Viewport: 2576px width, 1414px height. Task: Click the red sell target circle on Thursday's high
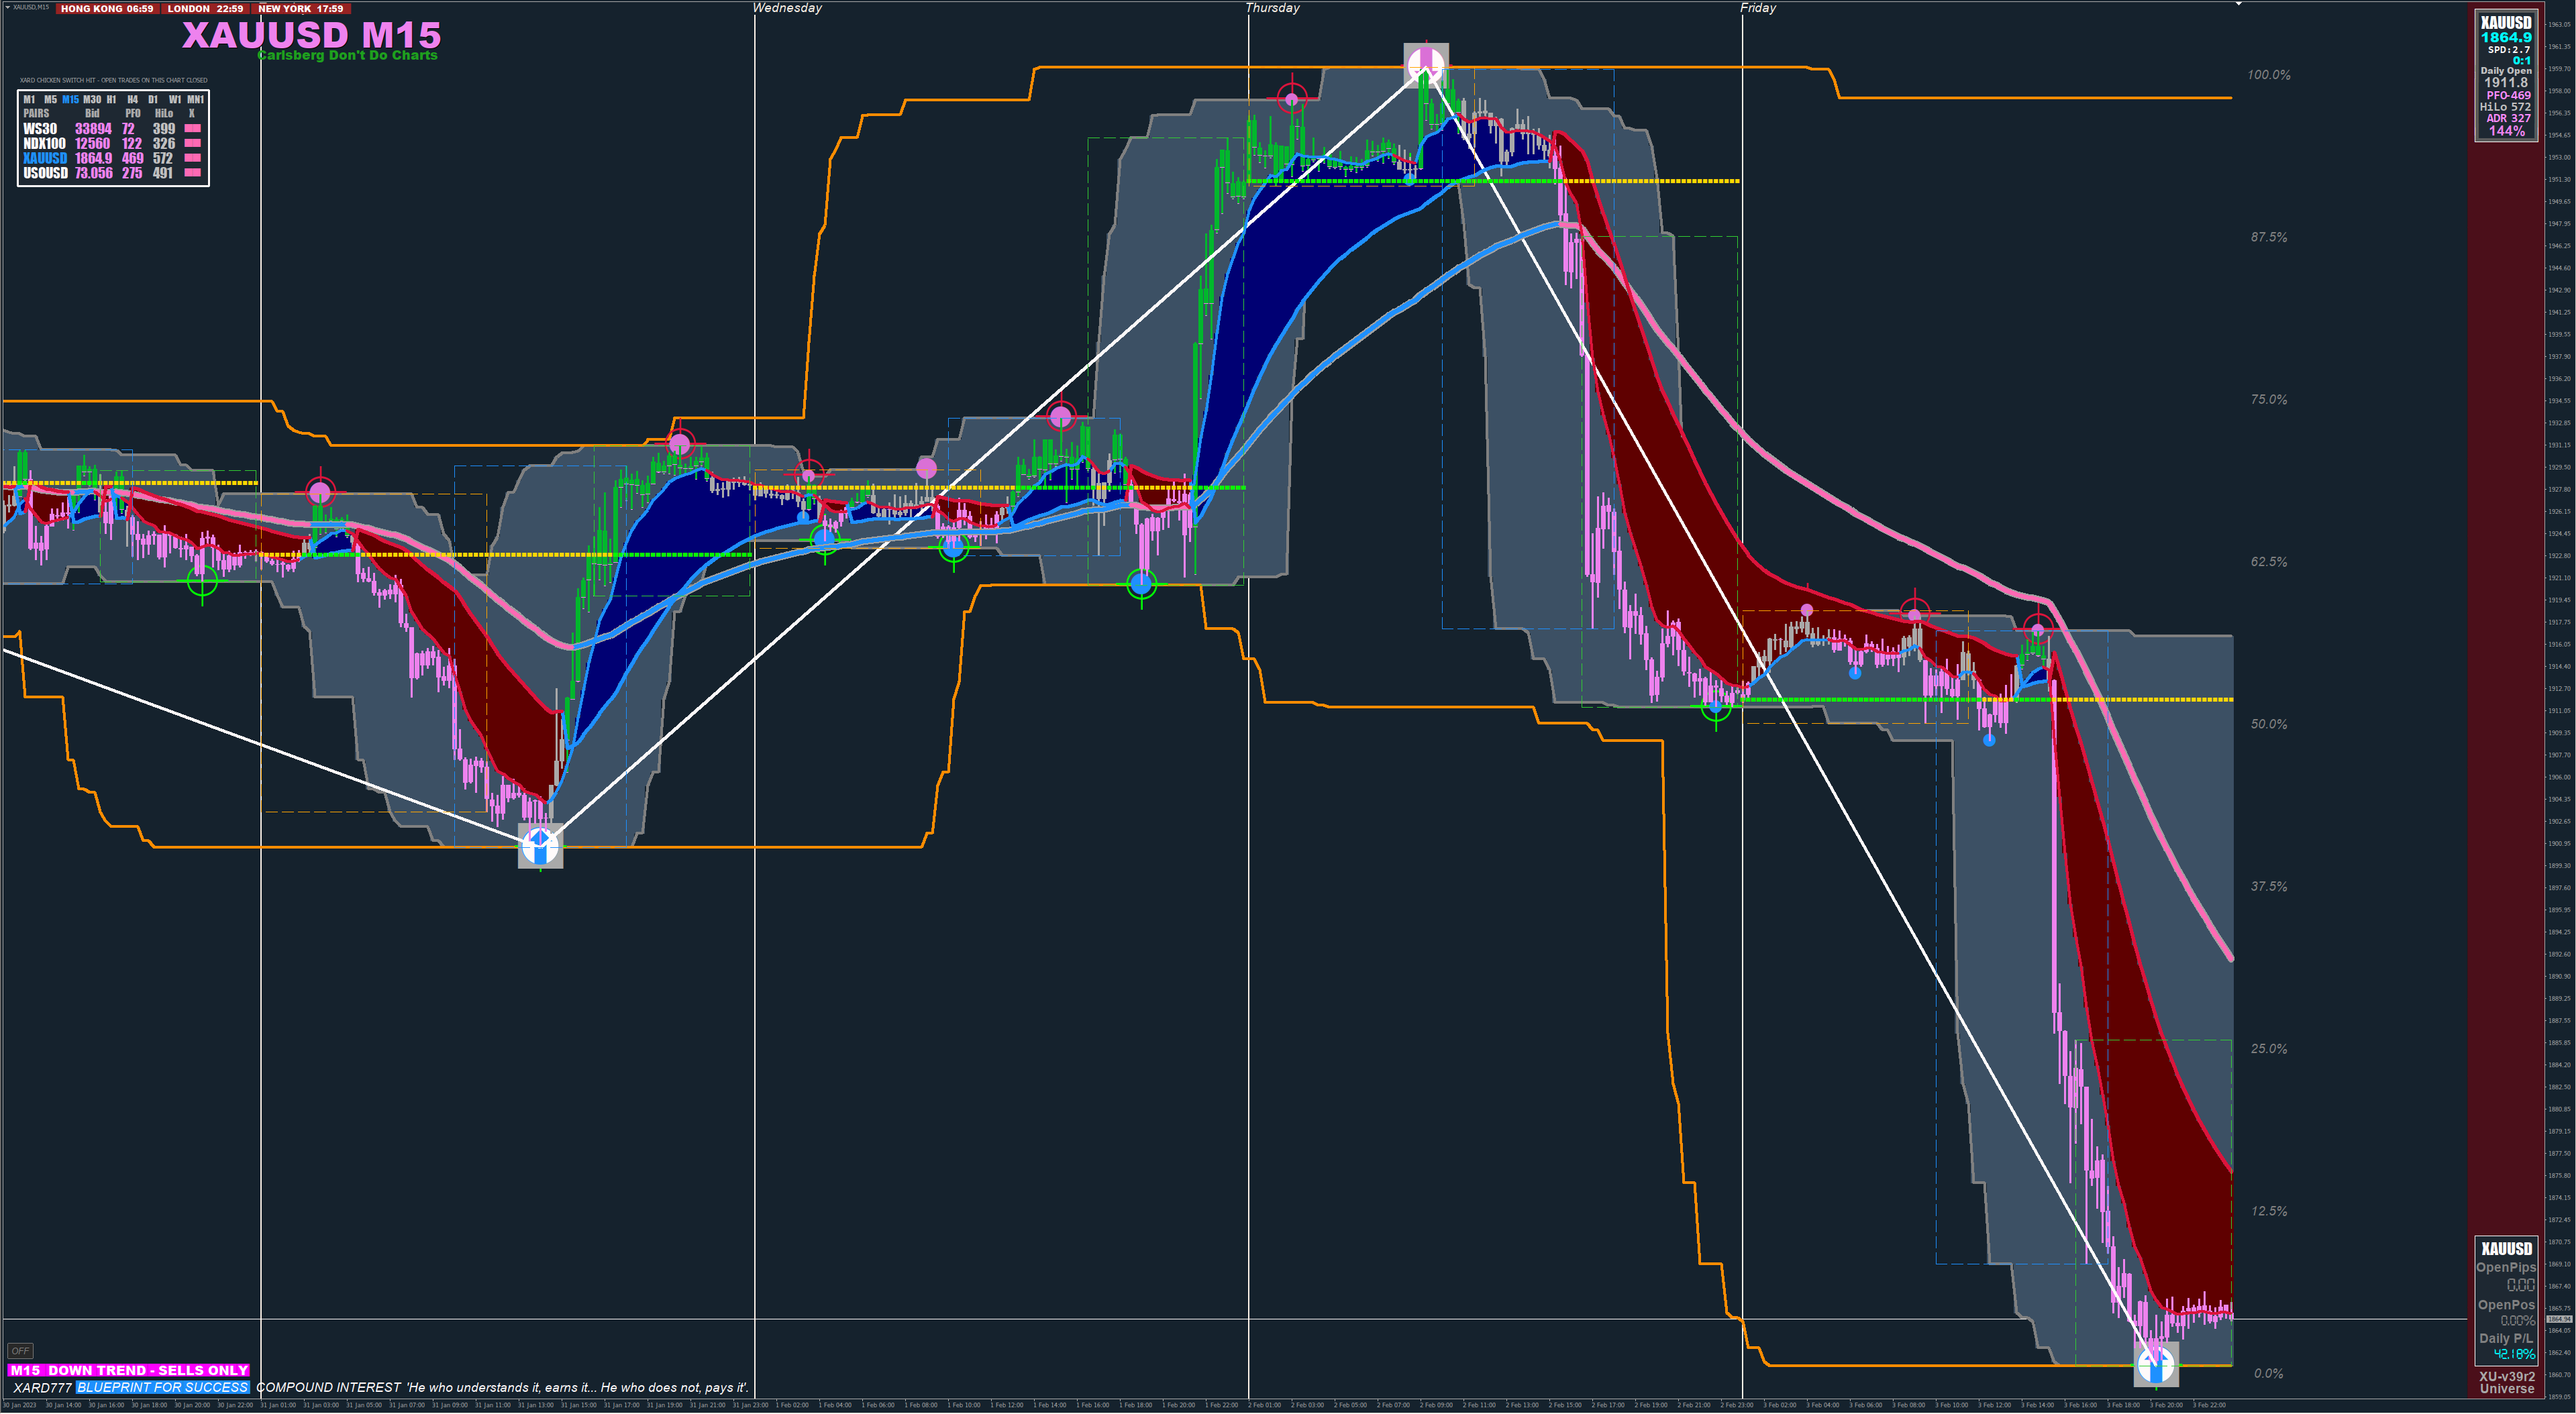[x=1292, y=98]
